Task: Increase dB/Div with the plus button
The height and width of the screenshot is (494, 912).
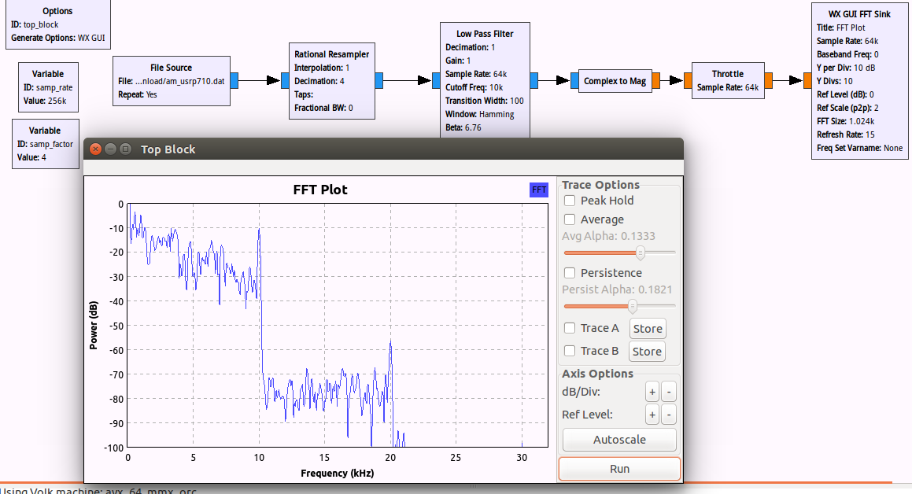Action: click(652, 392)
